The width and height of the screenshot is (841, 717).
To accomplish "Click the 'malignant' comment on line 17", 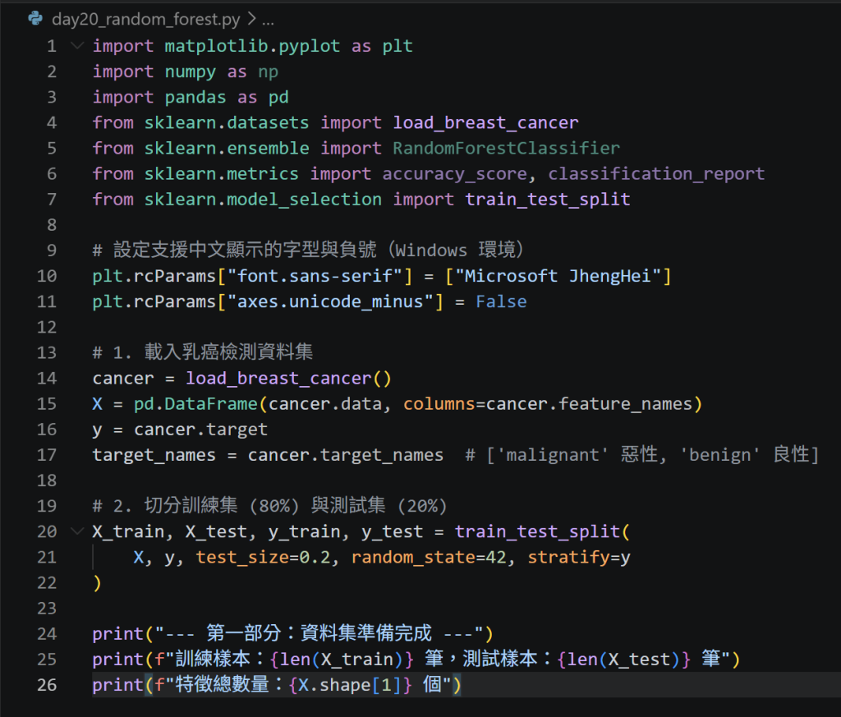I will tap(642, 455).
